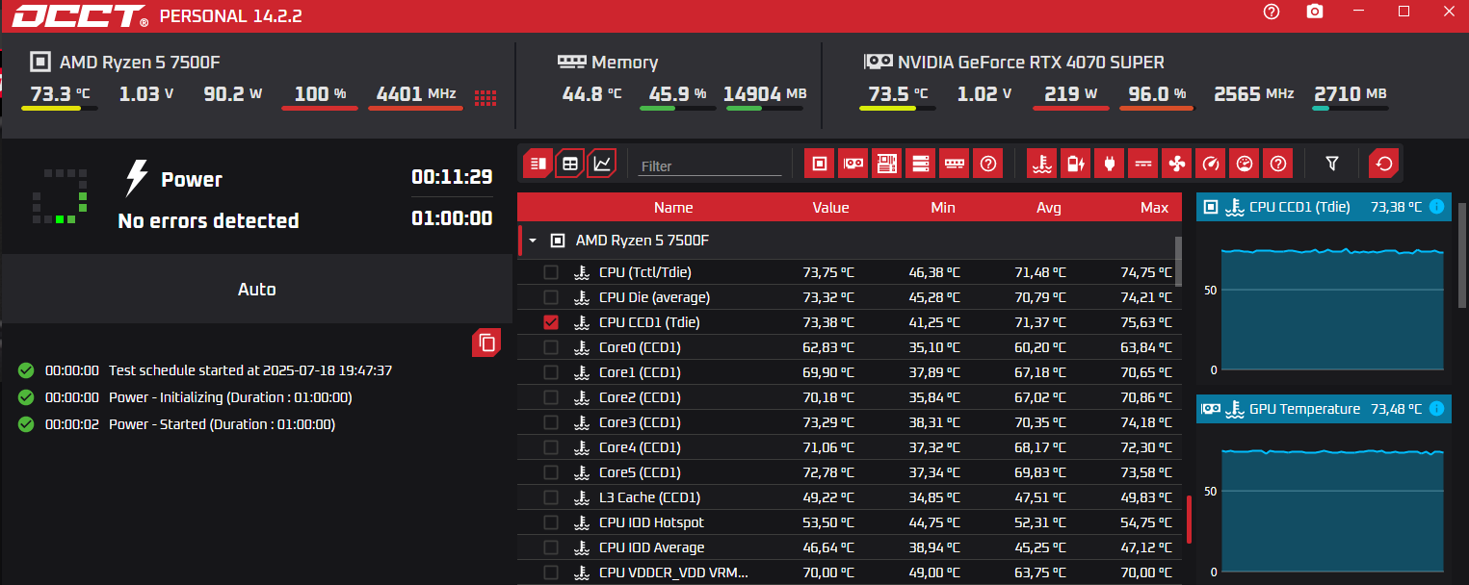This screenshot has height=585, width=1469.
Task: Show only fan sensors
Action: (1176, 164)
